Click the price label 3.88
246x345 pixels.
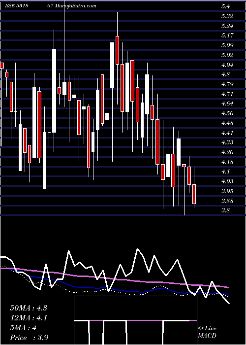point(227,201)
